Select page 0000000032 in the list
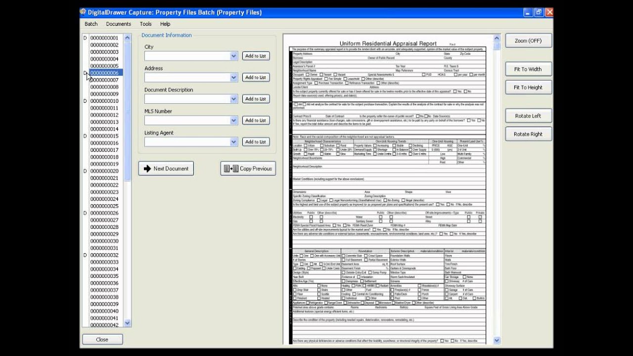633x356 pixels. [x=104, y=255]
